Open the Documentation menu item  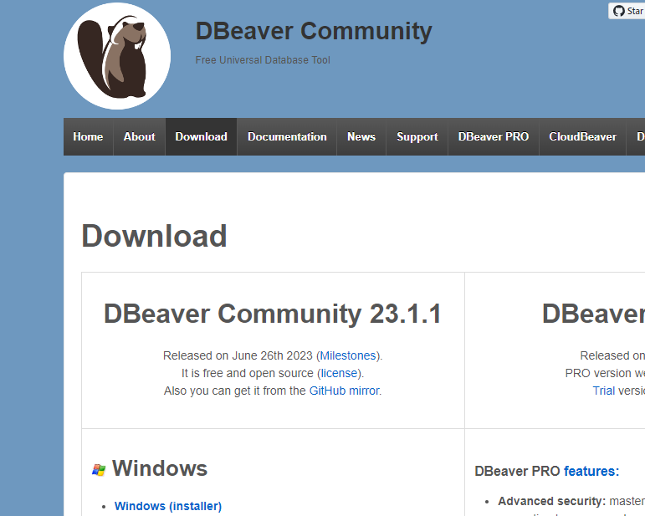point(287,136)
